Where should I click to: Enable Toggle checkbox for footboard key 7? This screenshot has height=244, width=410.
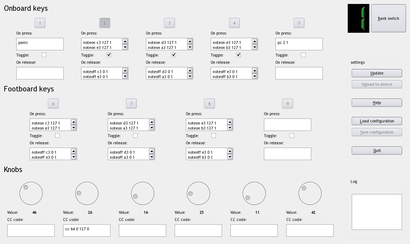[x=135, y=136]
